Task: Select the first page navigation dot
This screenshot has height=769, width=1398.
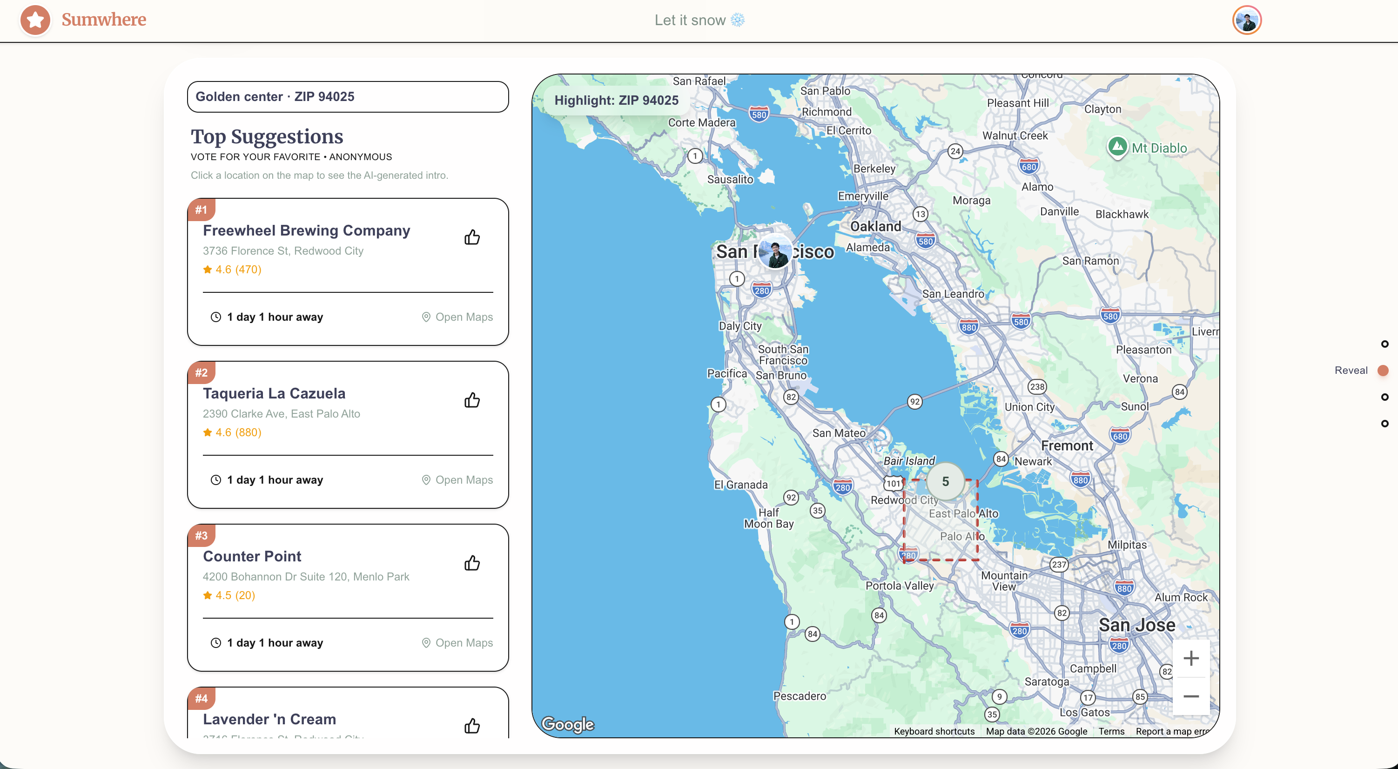Action: (x=1385, y=344)
